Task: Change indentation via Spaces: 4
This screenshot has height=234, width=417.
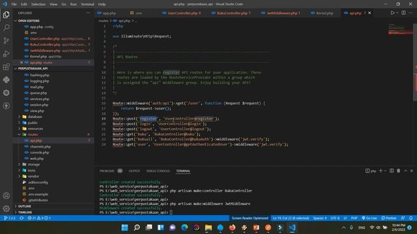Action: [320, 218]
